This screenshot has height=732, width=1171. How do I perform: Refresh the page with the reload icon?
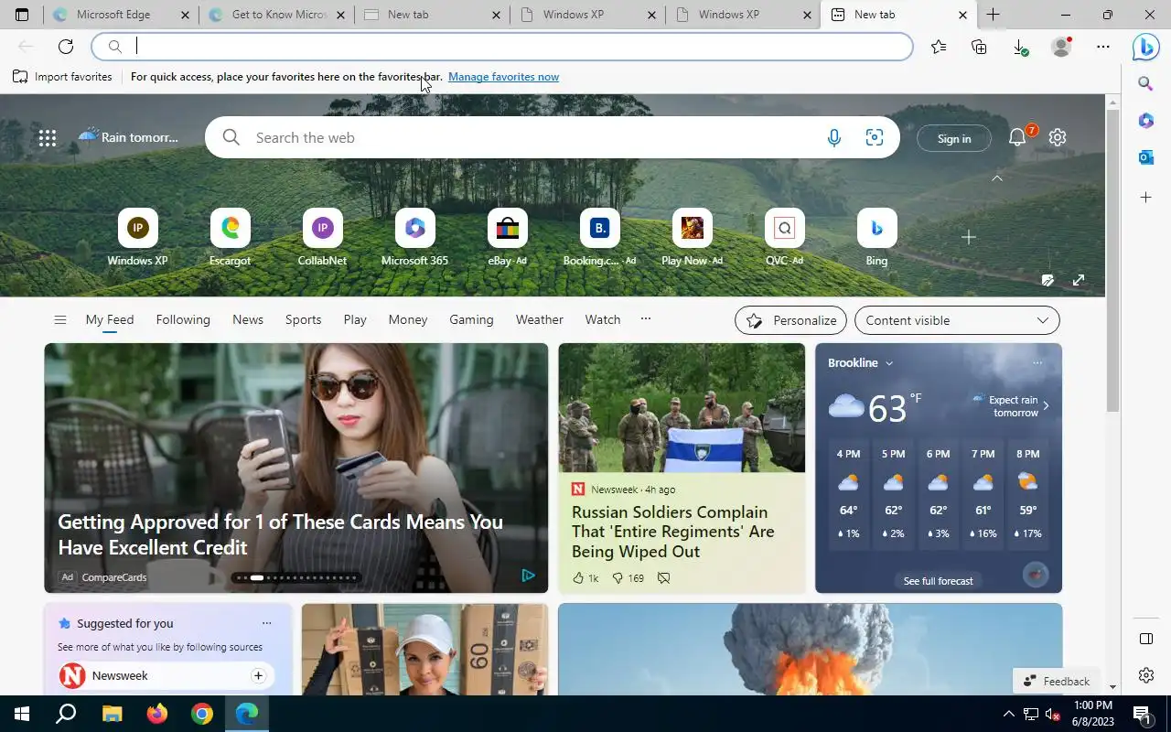[x=66, y=47]
